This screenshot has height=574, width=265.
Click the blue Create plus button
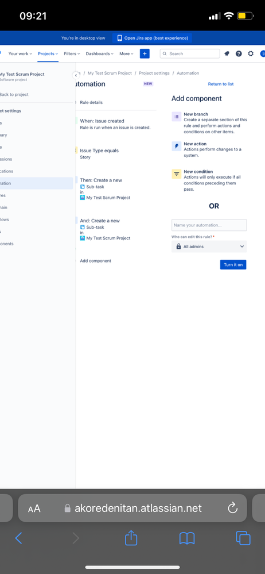click(x=145, y=53)
